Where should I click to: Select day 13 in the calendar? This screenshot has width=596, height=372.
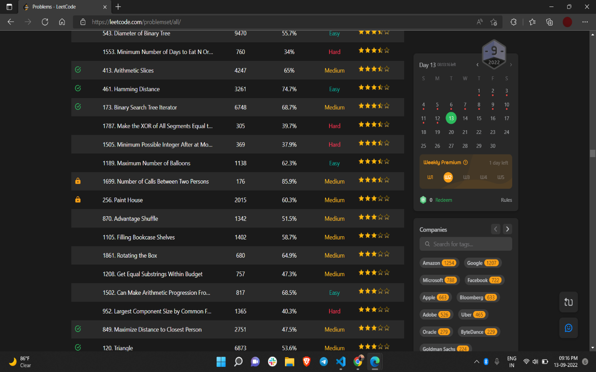[x=451, y=118]
